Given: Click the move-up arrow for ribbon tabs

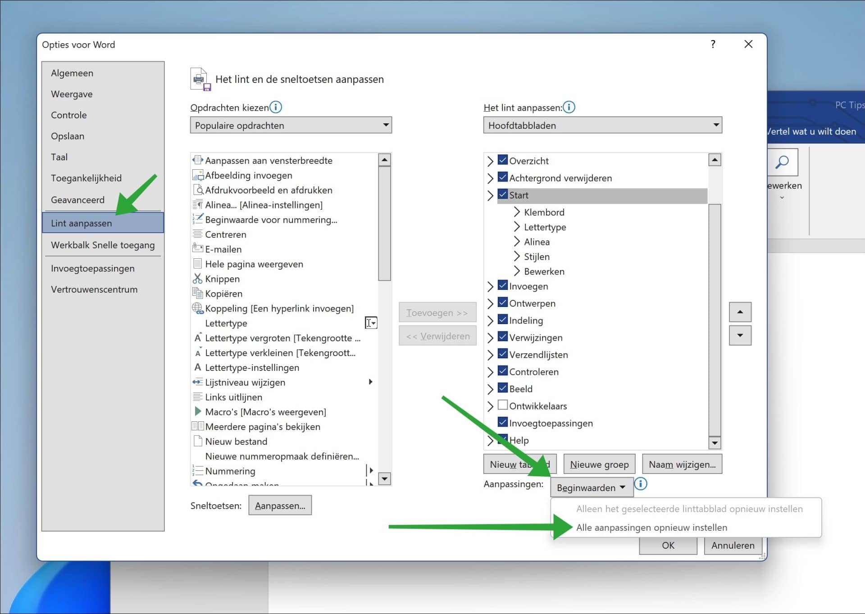Looking at the screenshot, I should [x=740, y=312].
